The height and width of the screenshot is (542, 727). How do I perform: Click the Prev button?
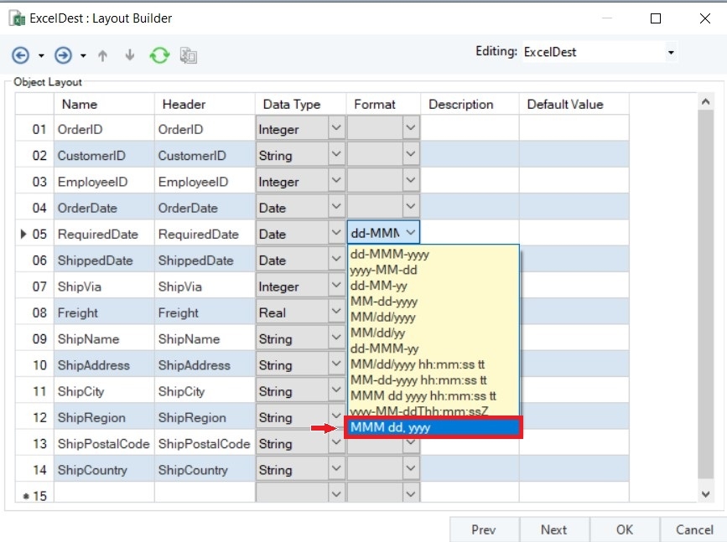[x=484, y=529]
